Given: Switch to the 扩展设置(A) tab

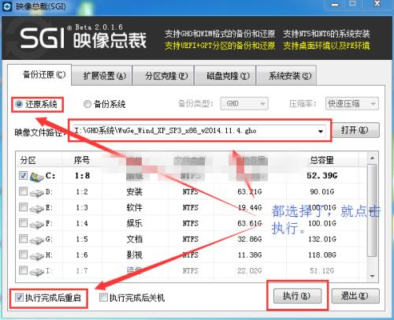Looking at the screenshot, I should (102, 76).
